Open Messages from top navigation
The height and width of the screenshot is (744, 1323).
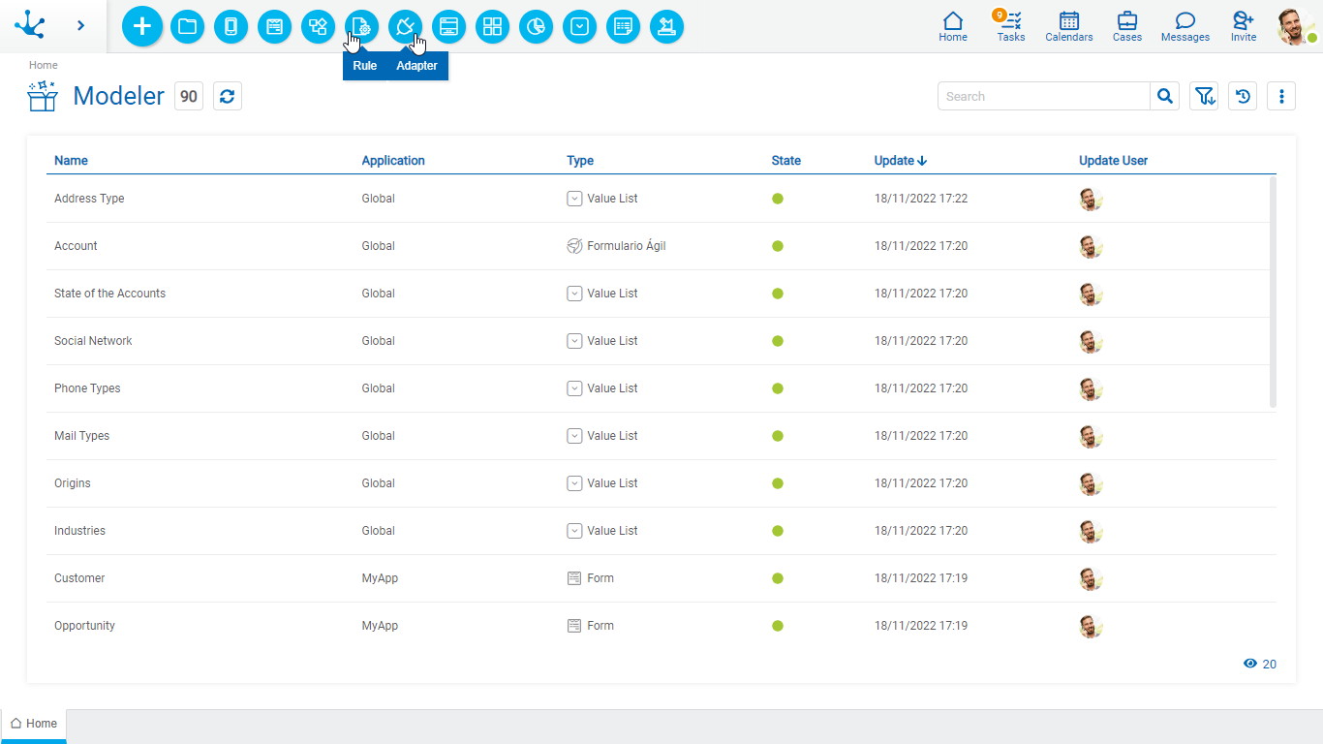1185,26
